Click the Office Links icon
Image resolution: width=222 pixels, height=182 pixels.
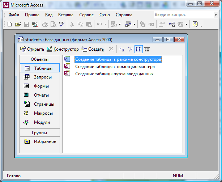114,24
